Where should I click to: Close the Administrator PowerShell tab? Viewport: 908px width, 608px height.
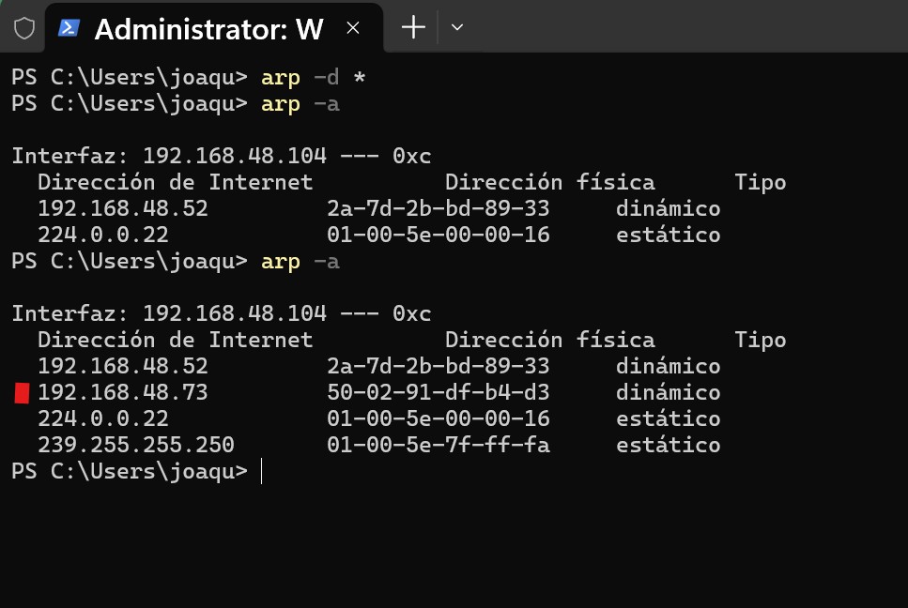353,28
